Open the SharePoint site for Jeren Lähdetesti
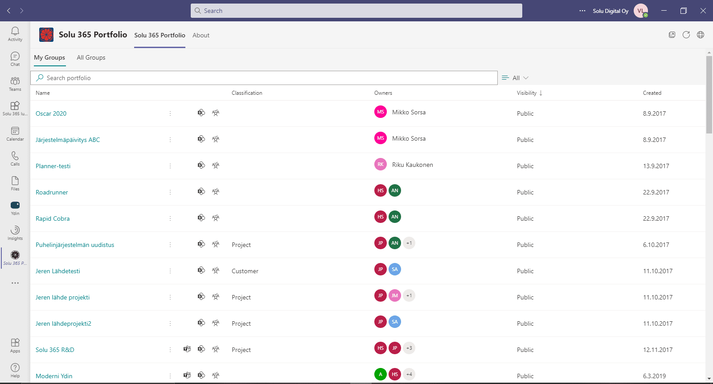The width and height of the screenshot is (713, 384). click(201, 271)
